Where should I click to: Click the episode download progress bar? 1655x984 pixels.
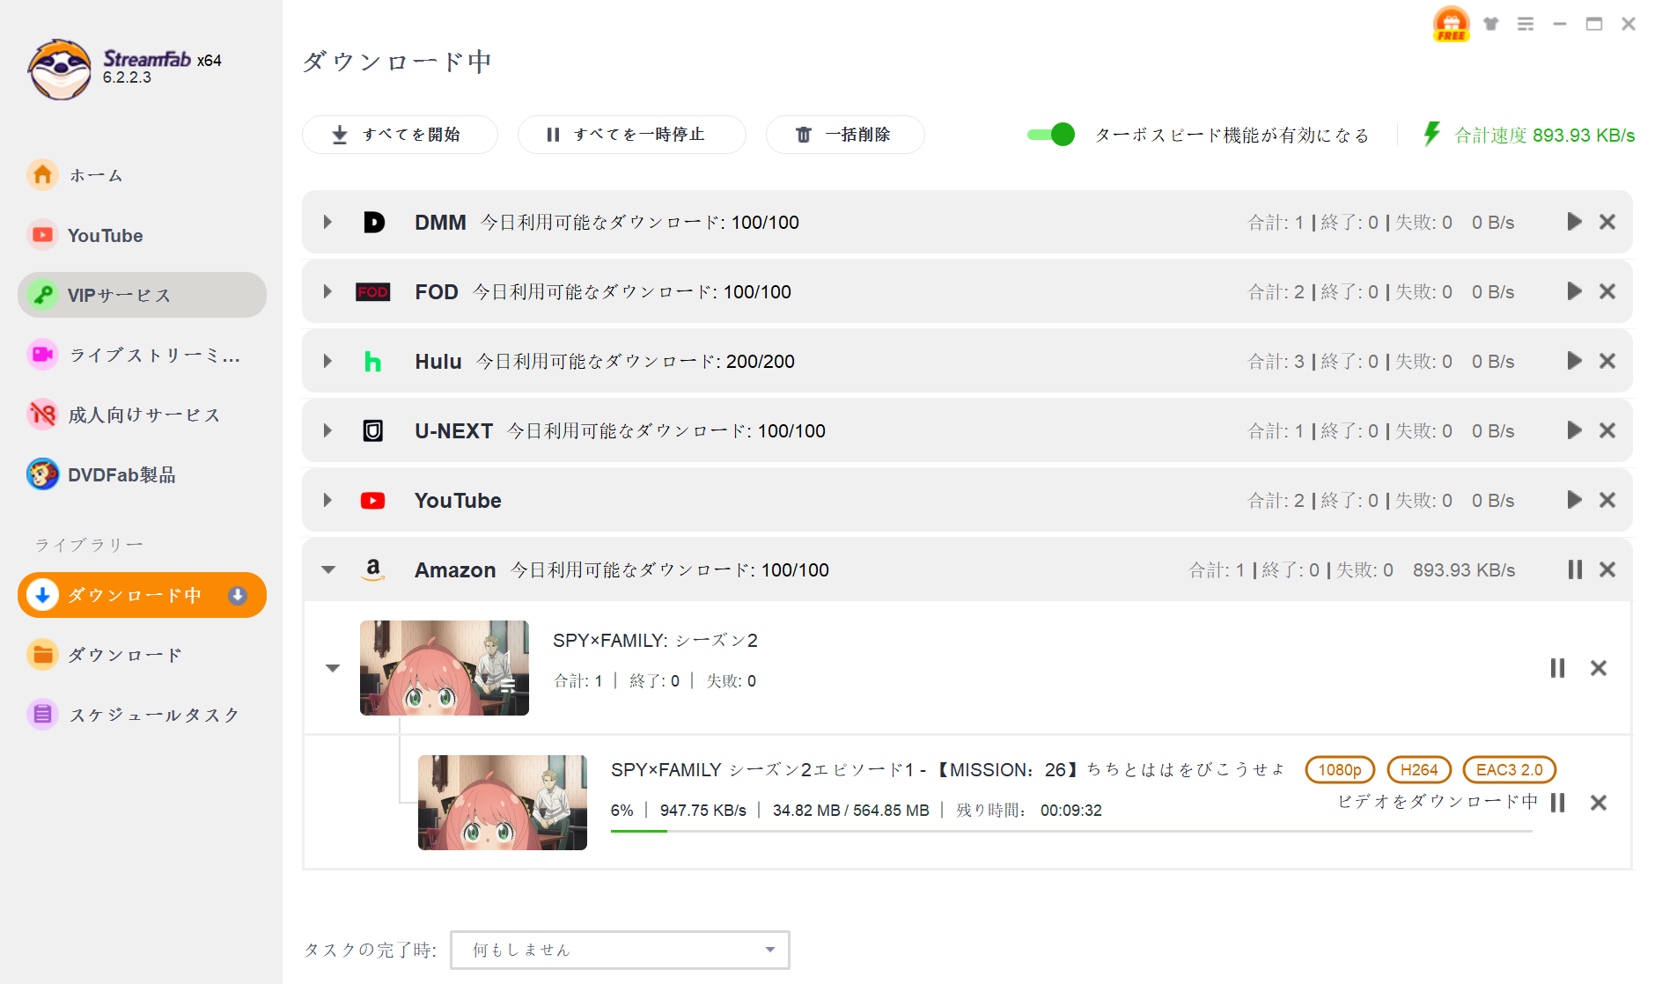1071,831
